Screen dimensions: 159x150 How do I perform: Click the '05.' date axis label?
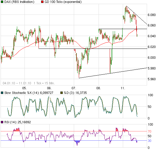click(x=25, y=88)
